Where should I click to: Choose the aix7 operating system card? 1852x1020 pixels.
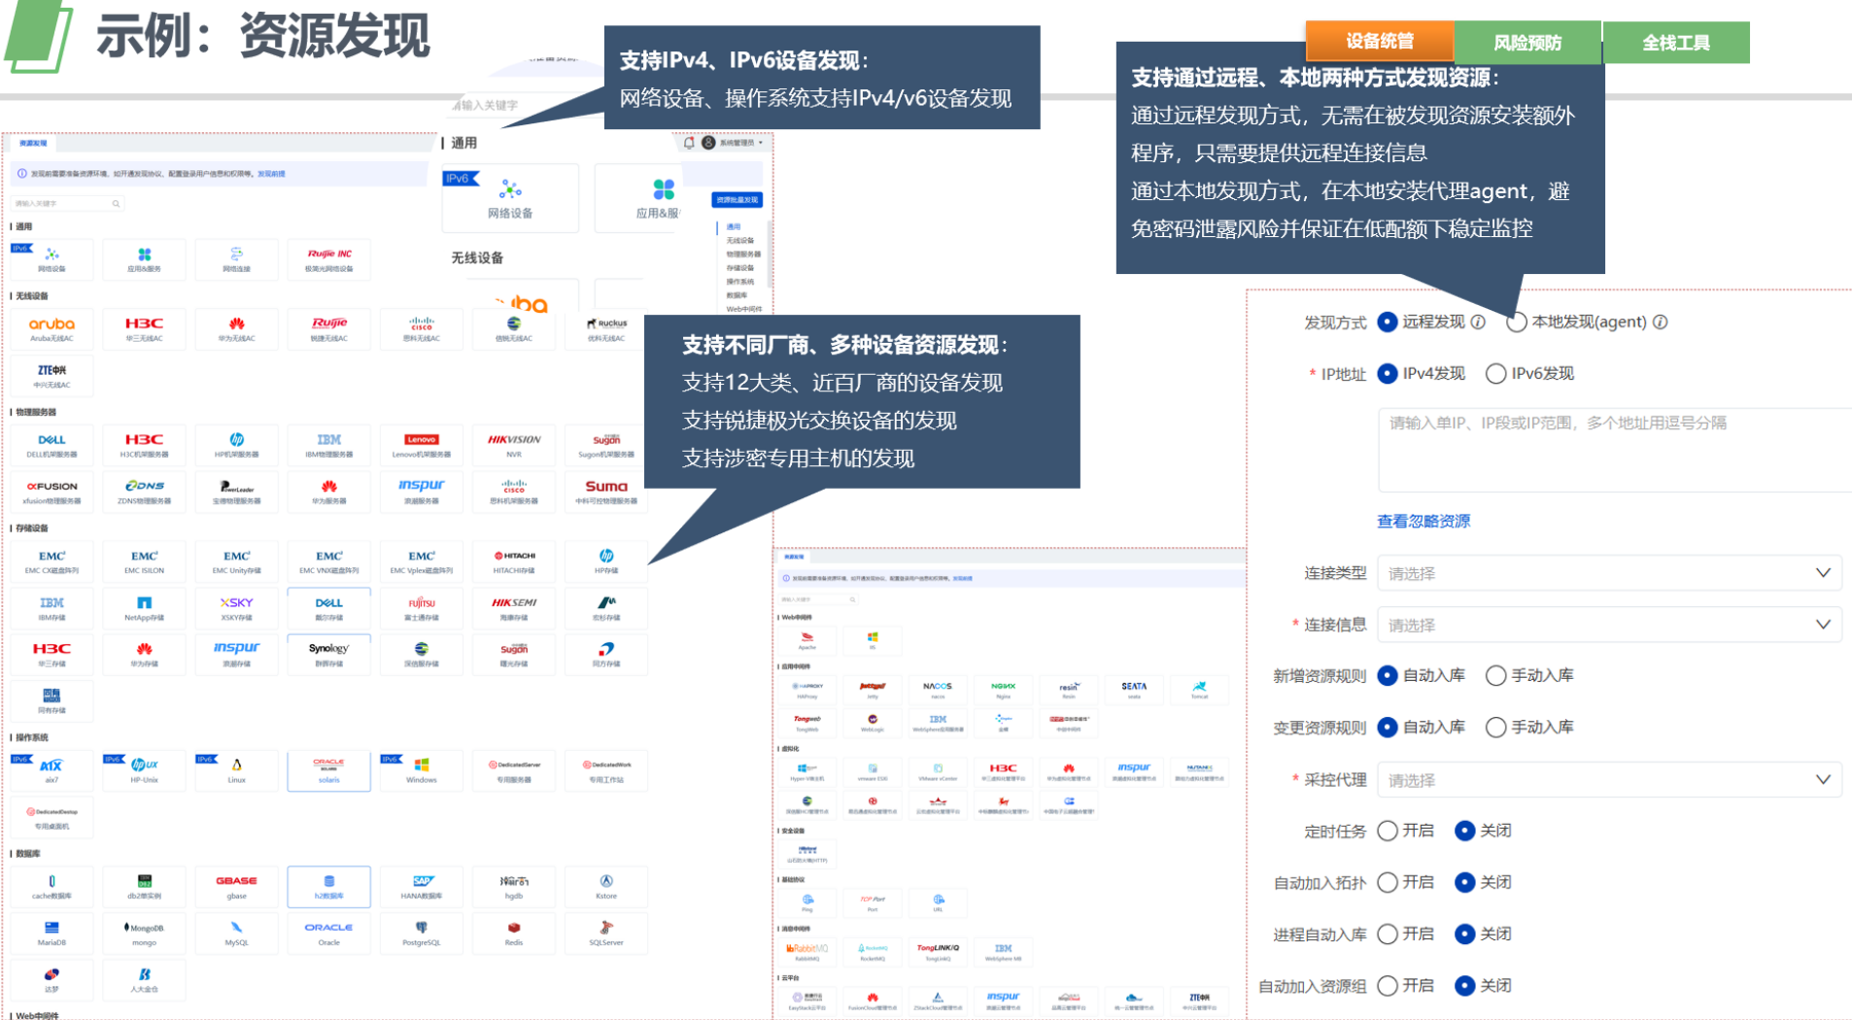coord(51,771)
